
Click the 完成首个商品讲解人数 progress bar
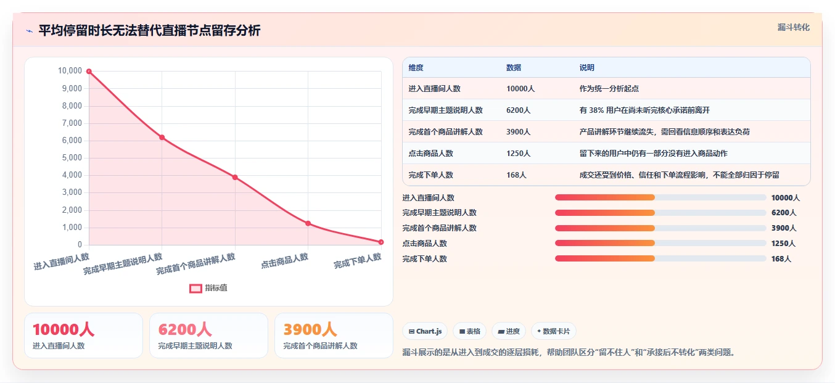point(660,228)
